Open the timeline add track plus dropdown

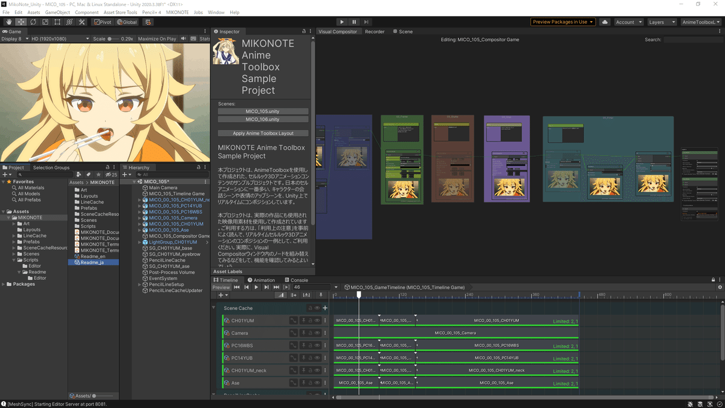click(x=223, y=295)
